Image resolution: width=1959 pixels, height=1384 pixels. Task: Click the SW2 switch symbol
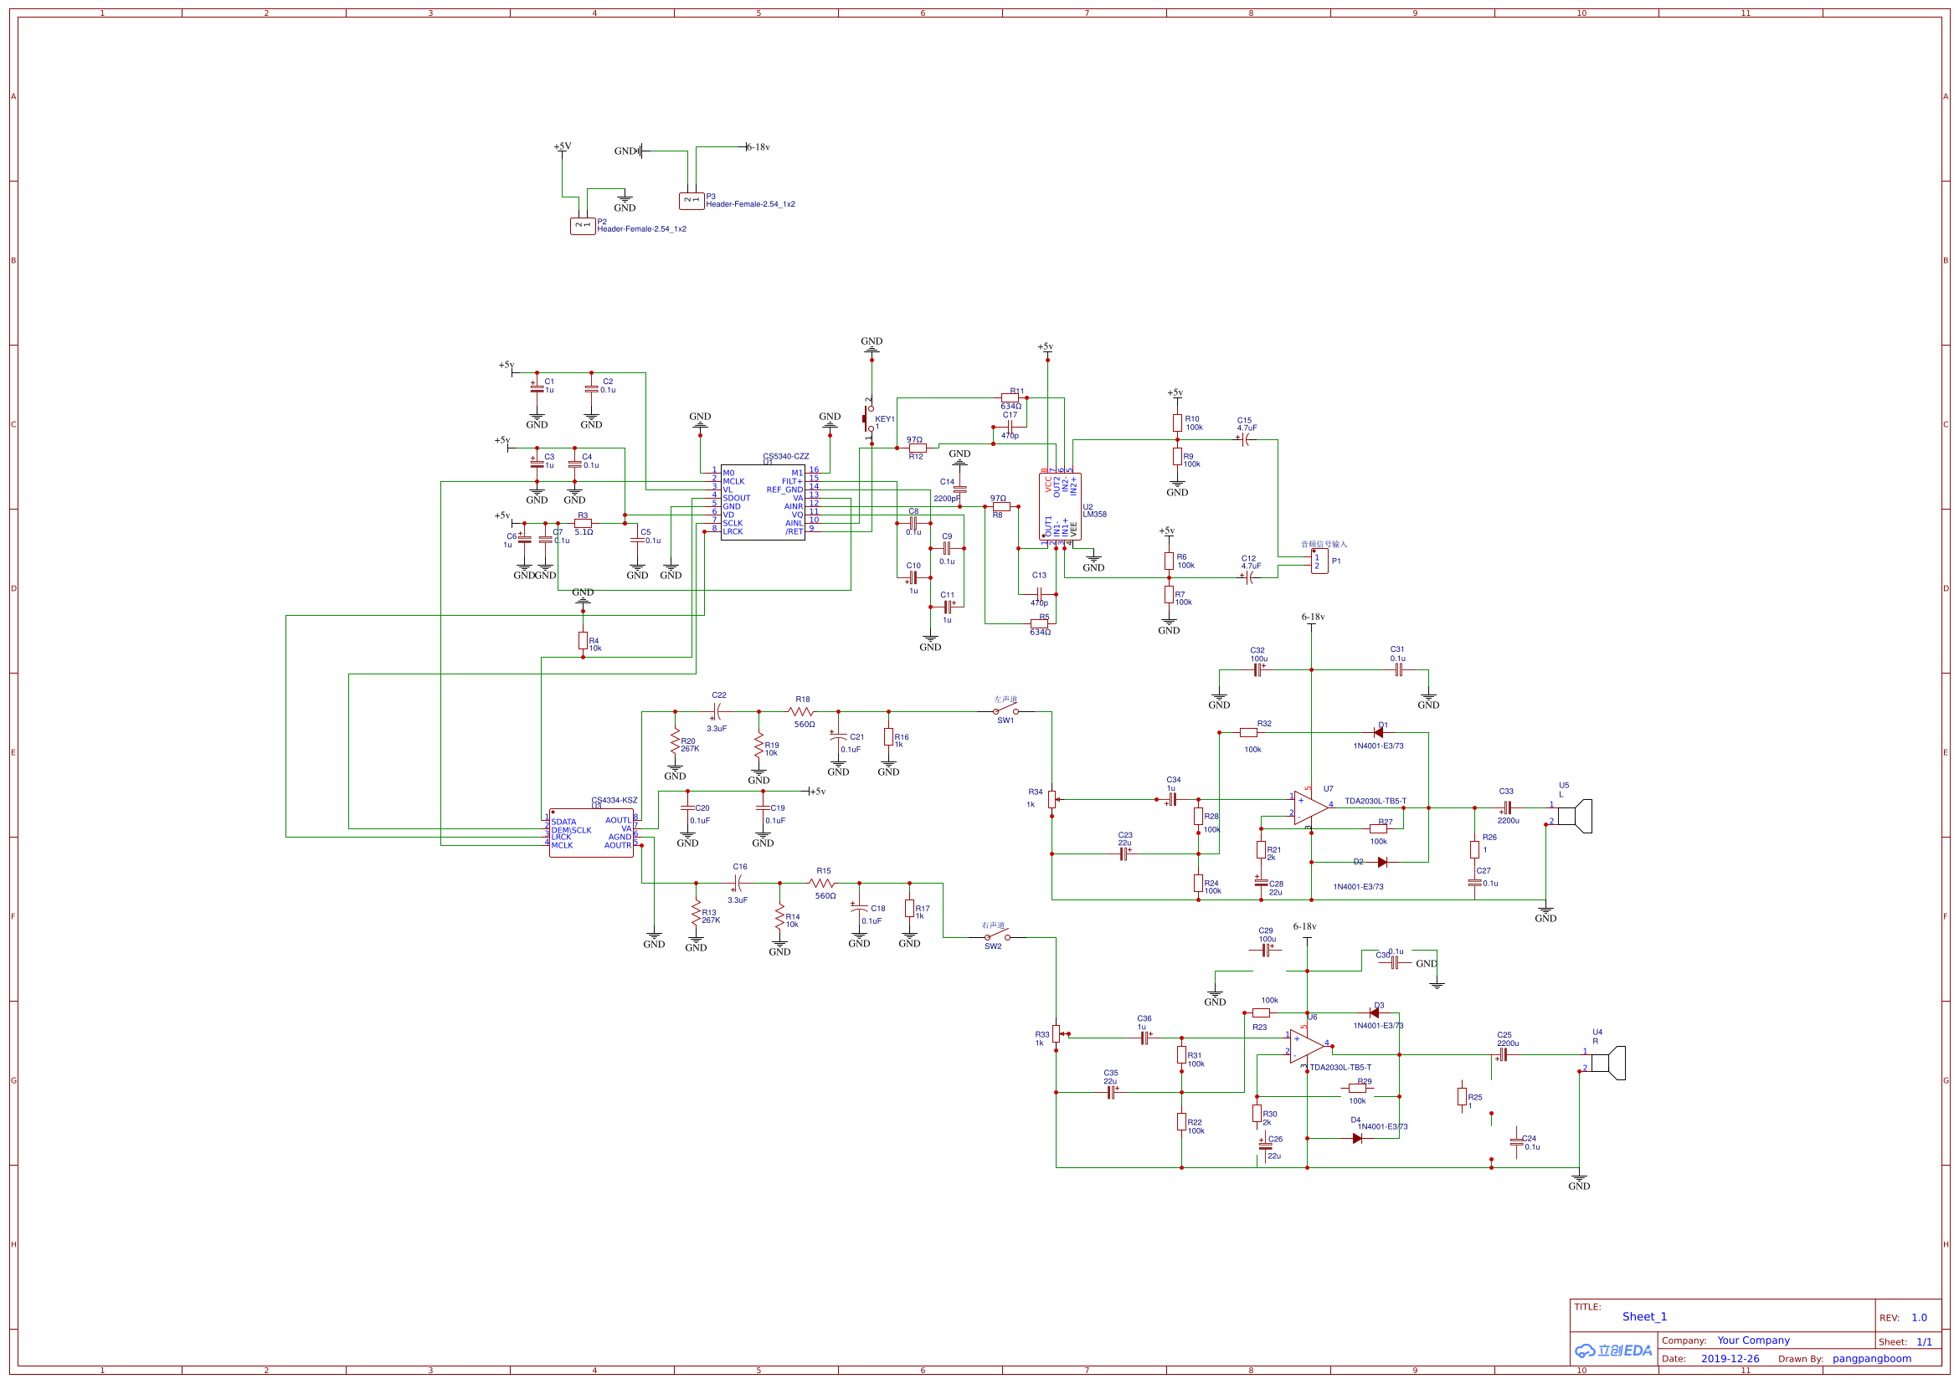[x=996, y=935]
